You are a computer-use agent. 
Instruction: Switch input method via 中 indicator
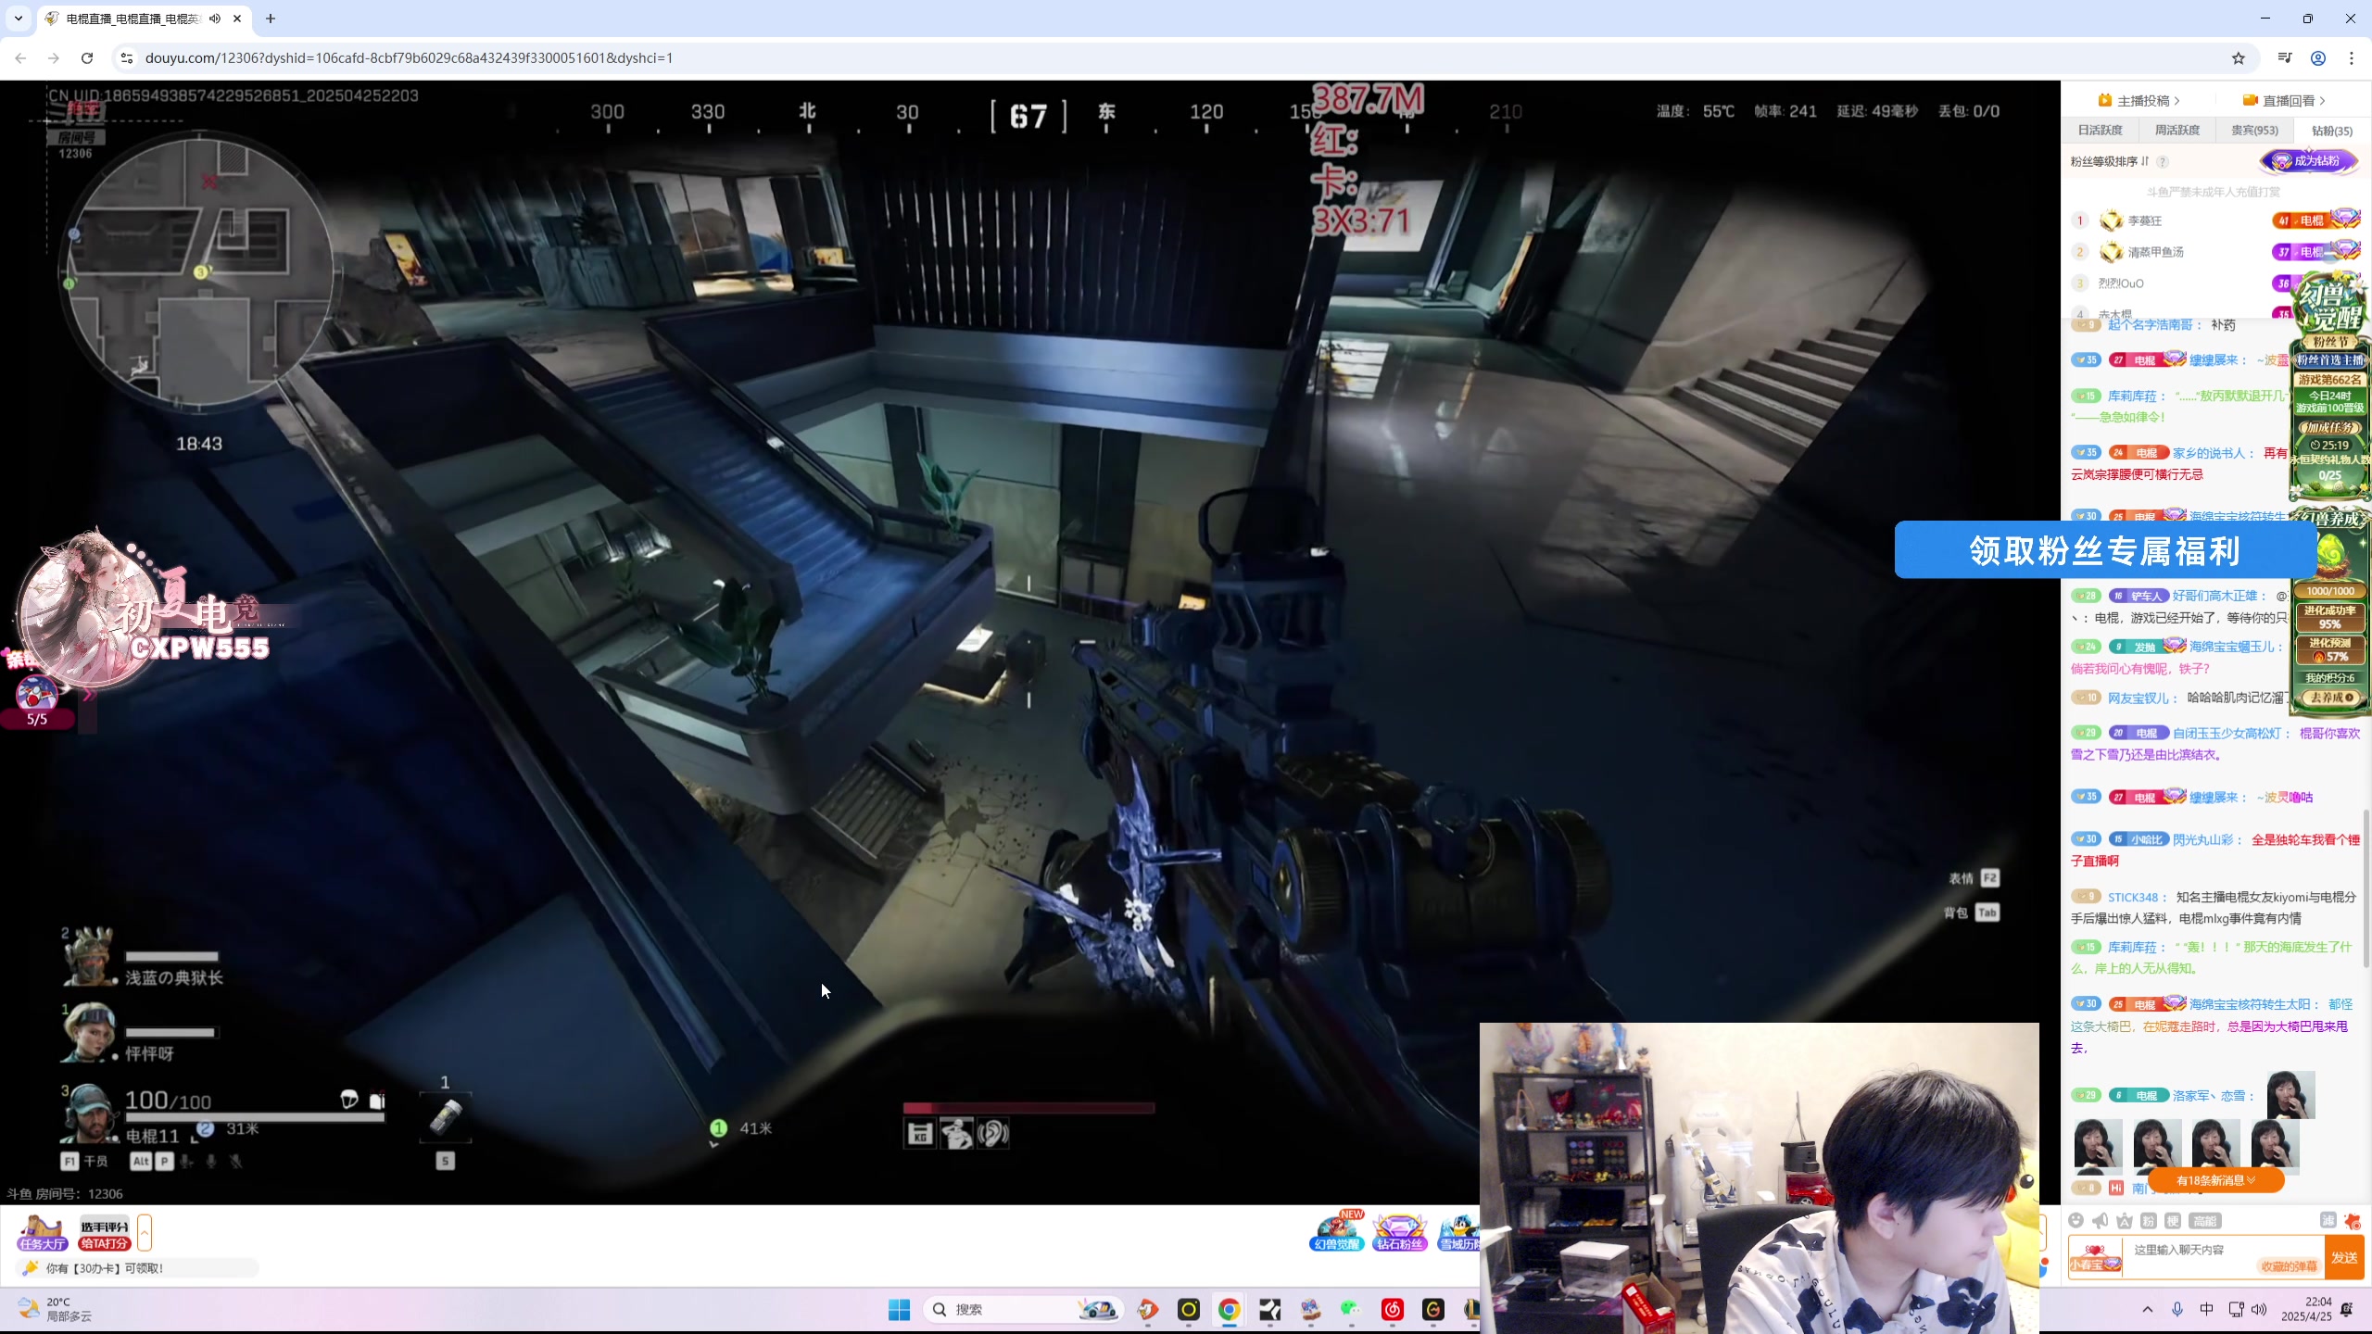[x=2207, y=1309]
